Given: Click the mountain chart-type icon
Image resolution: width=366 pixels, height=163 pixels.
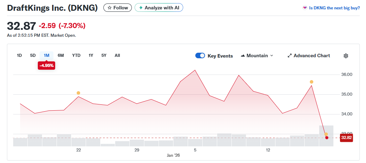Looking at the screenshot, I should point(243,56).
